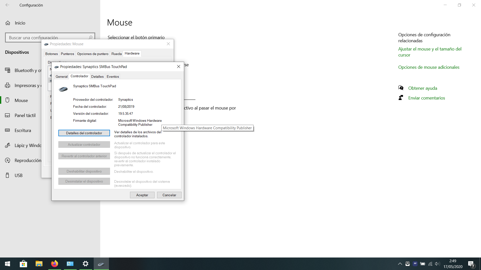The image size is (481, 270).
Task: Click the Obtener ayuda chat icon
Action: [401, 88]
